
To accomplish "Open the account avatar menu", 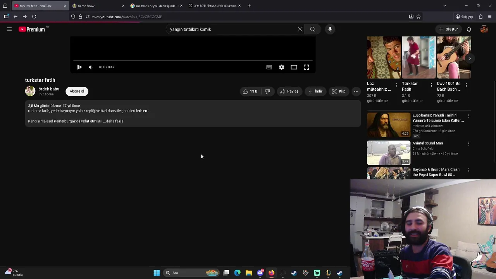I will 484,29.
